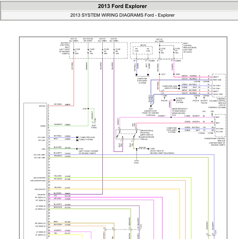The width and height of the screenshot is (238, 239).
Task: Click the 'FUSE 6 50A' label
Action: point(77,51)
